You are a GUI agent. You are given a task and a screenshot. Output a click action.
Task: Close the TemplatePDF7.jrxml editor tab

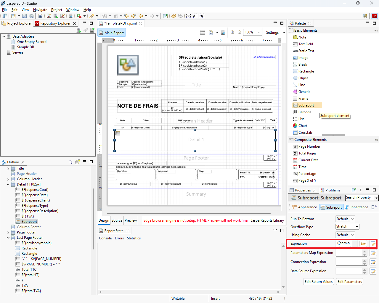click(x=141, y=24)
